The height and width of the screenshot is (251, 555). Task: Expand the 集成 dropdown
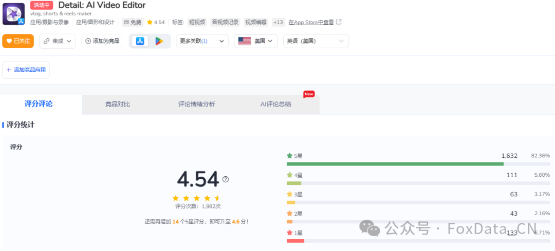58,41
